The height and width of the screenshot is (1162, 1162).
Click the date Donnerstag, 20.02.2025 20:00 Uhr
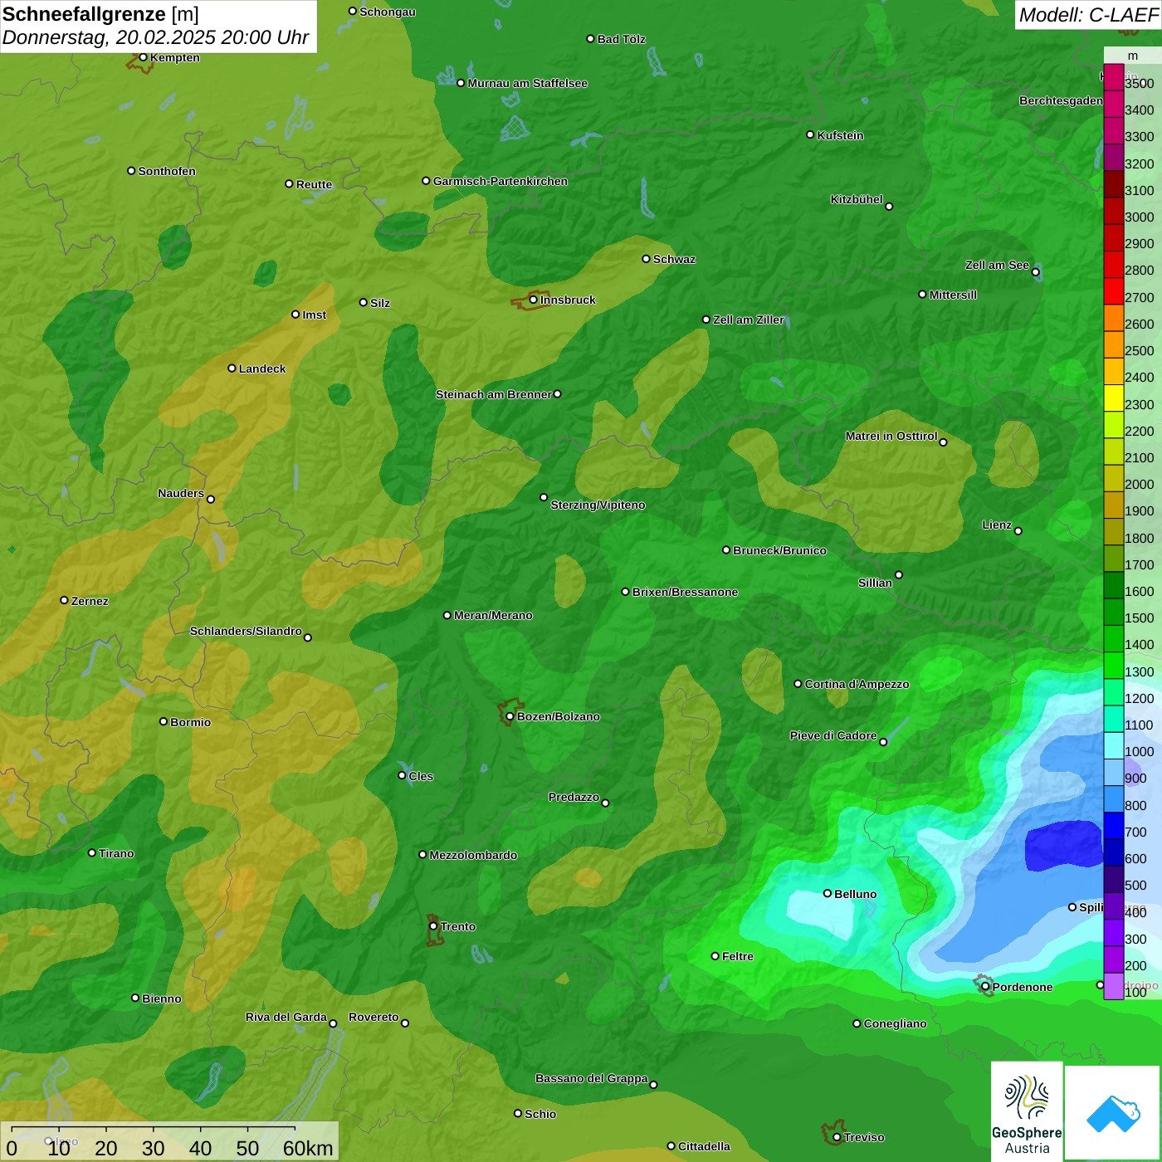tap(155, 37)
